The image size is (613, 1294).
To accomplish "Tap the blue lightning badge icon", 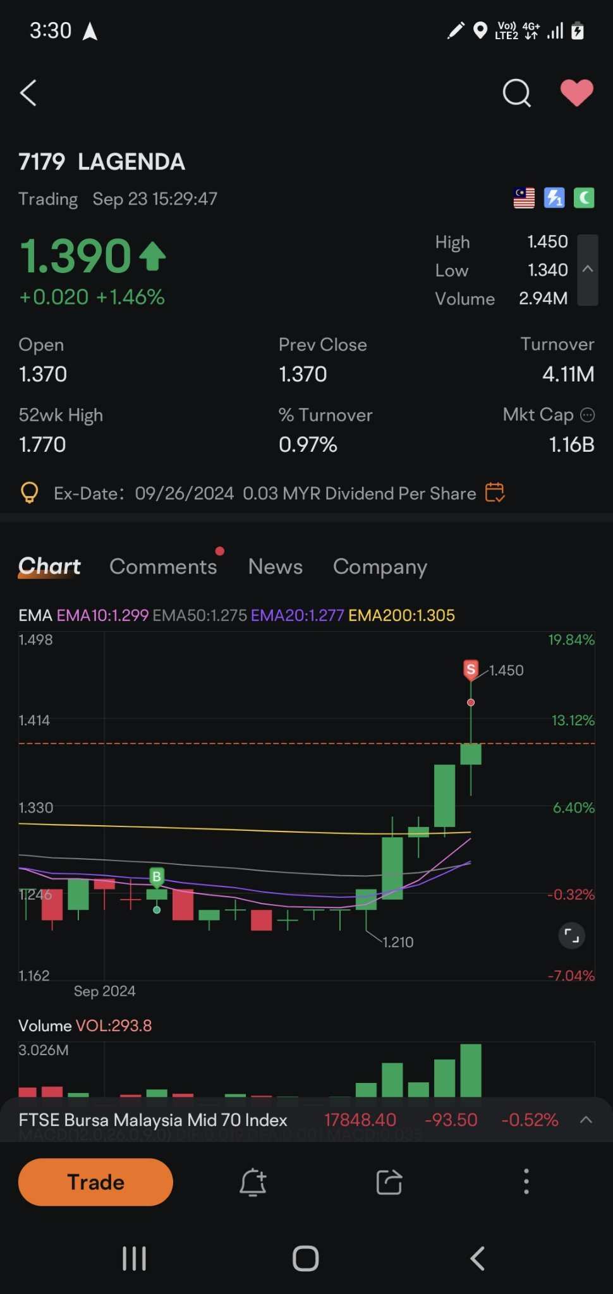I will (x=554, y=198).
